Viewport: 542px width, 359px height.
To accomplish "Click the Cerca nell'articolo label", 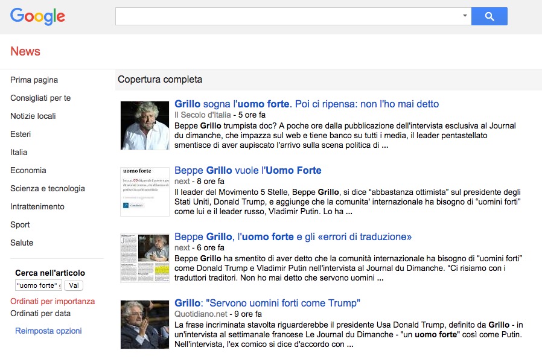I will coord(50,273).
